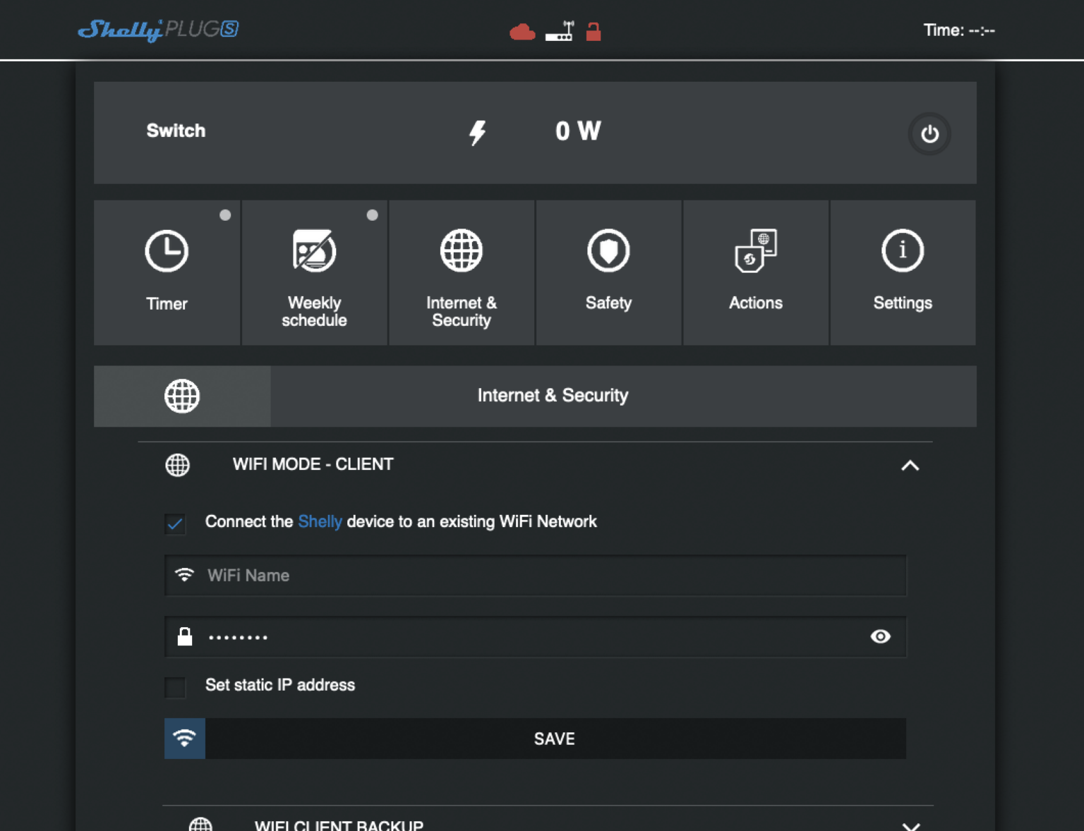Collapse the WIFI MODE - CLIENT section
The height and width of the screenshot is (831, 1084).
(911, 466)
